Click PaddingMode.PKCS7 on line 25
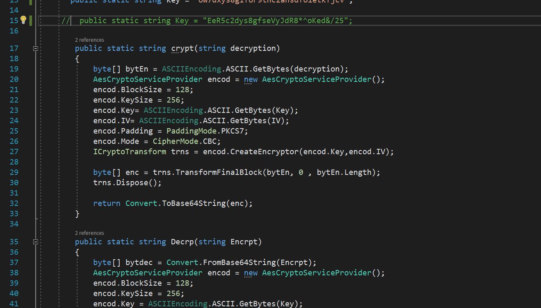541x308 pixels. (x=207, y=131)
